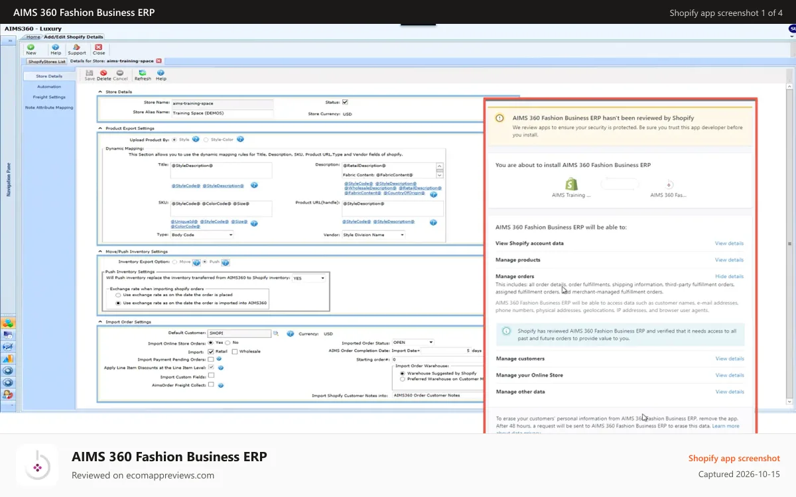This screenshot has width=796, height=497.
Task: Open help icon beside Style-Color option
Action: coord(240,139)
